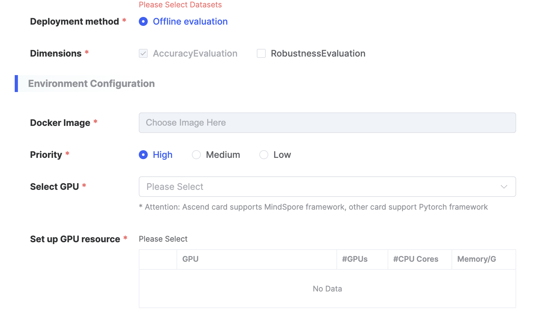
Task: Click the Deployment method label
Action: [74, 21]
